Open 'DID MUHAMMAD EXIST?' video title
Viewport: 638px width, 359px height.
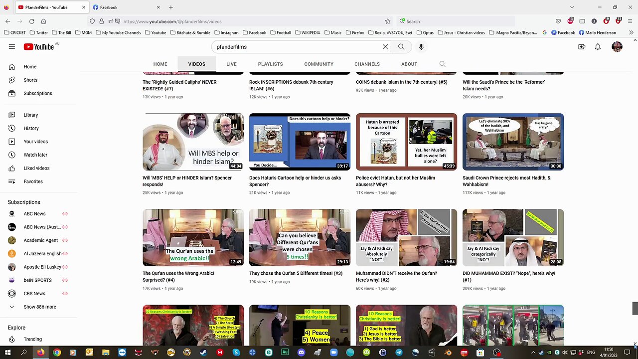click(x=509, y=276)
